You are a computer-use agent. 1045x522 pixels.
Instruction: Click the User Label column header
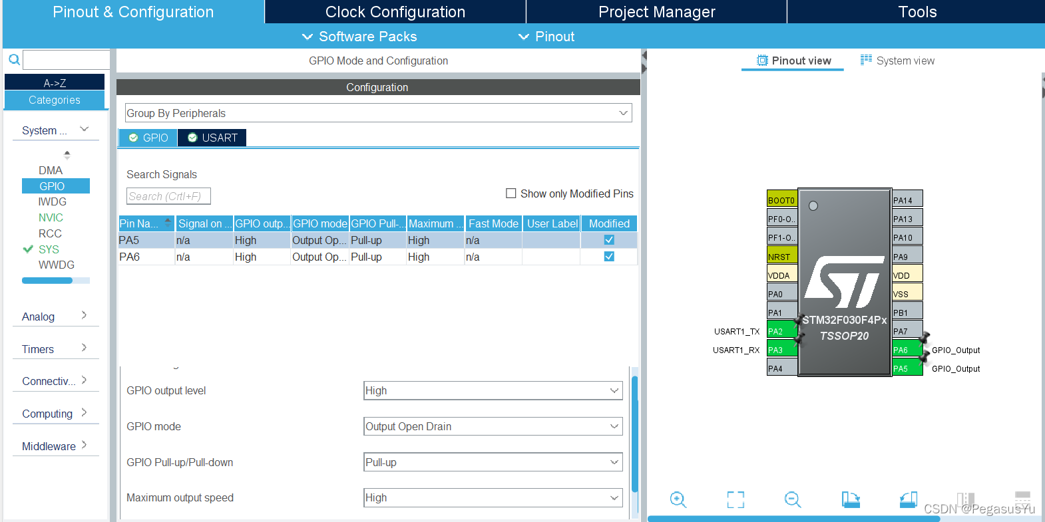[x=552, y=223]
